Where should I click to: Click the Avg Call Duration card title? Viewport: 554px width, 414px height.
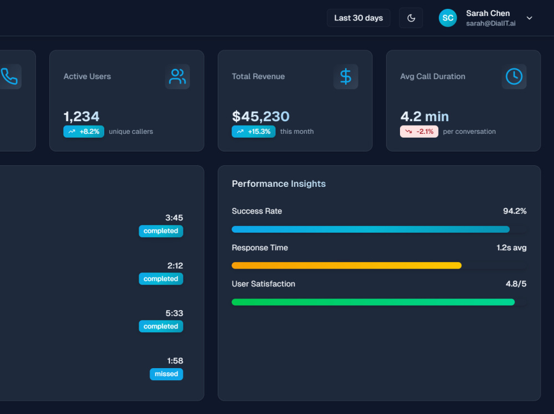(x=433, y=76)
